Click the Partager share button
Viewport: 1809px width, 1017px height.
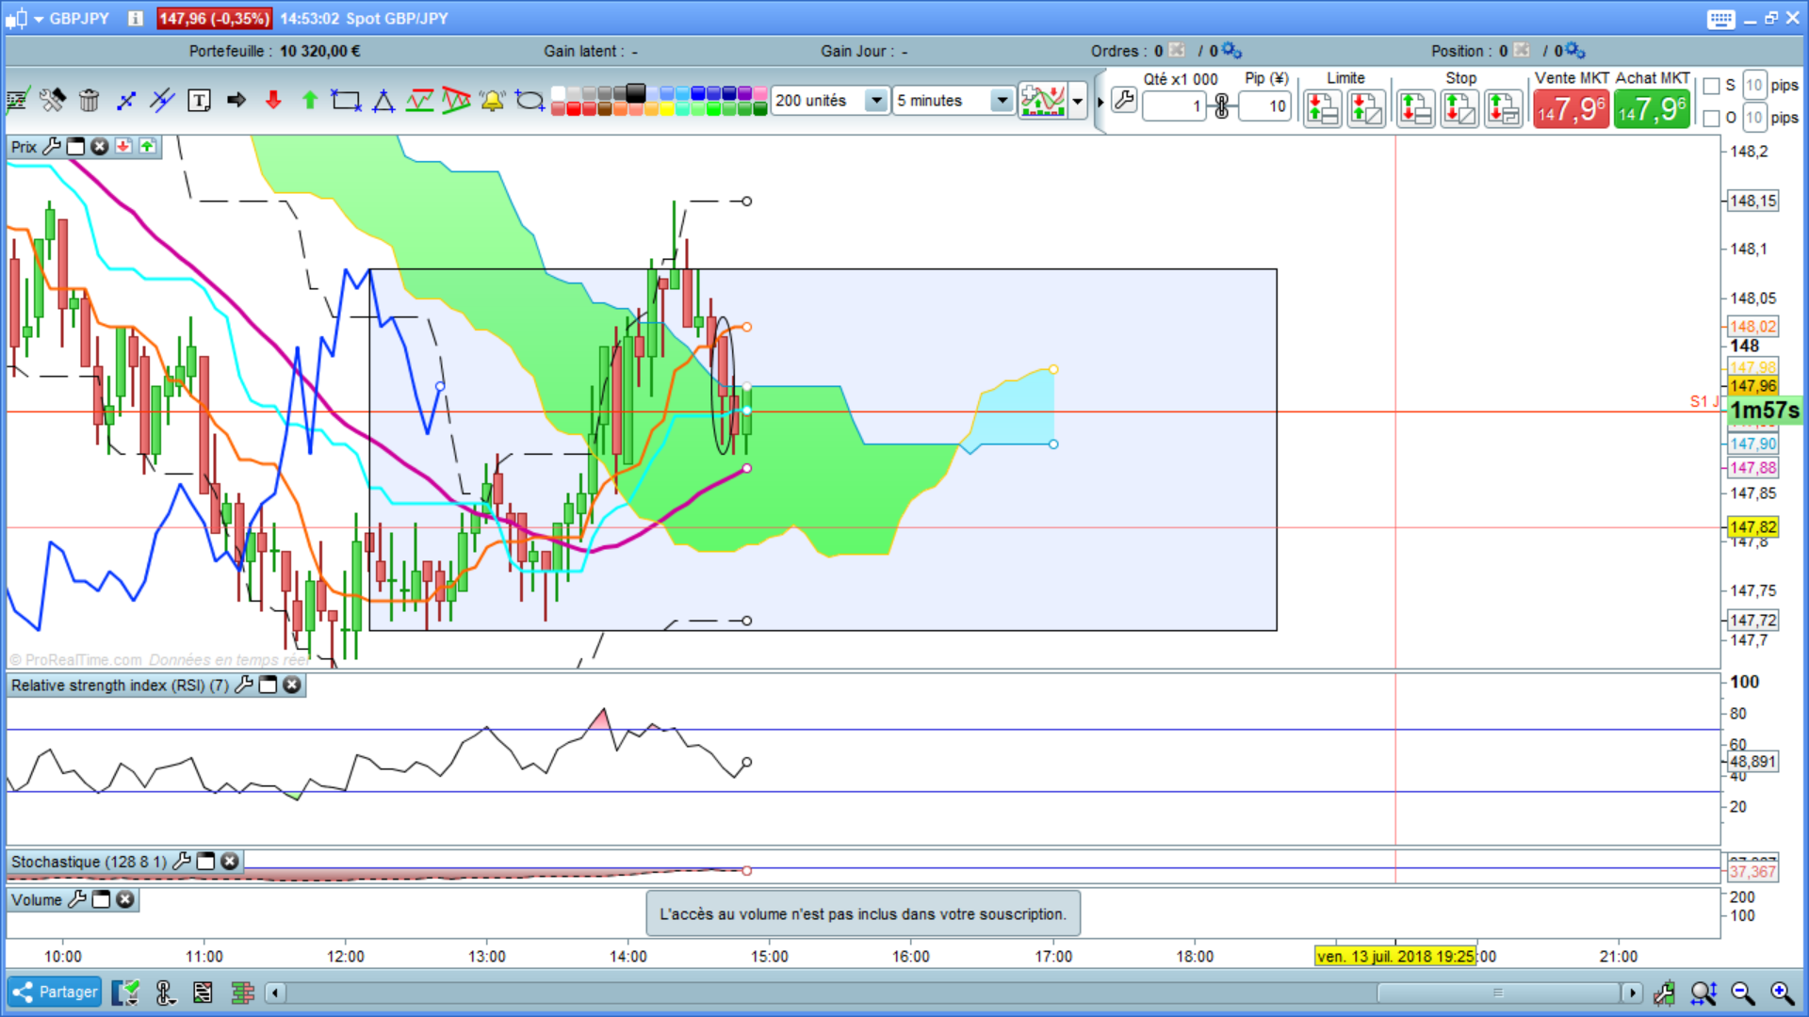pyautogui.click(x=55, y=993)
